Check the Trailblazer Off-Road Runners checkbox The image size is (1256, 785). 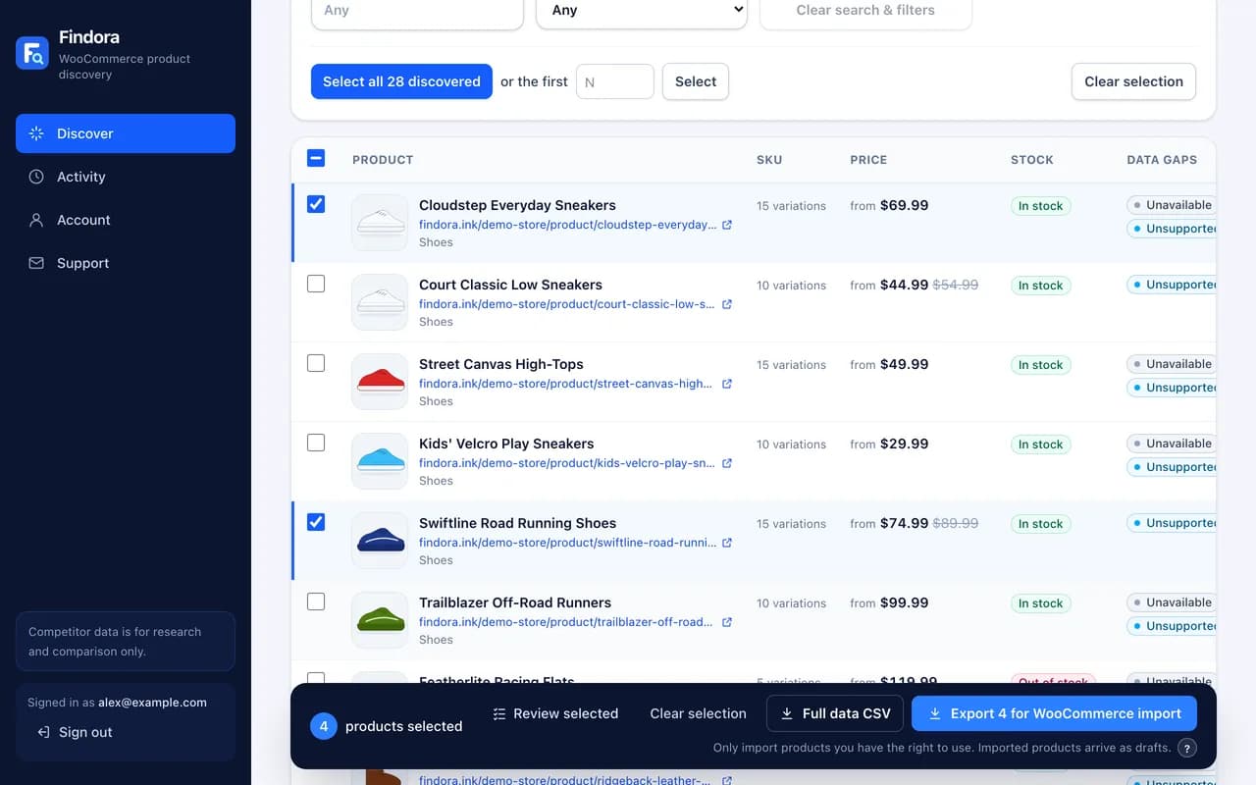[x=316, y=602]
